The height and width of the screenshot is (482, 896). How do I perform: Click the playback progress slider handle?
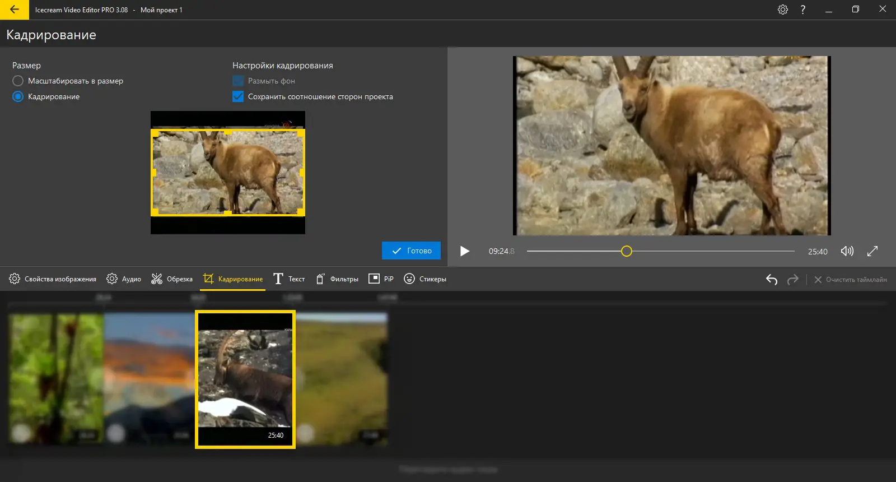(627, 251)
